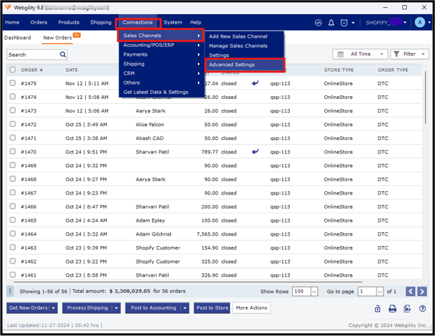The width and height of the screenshot is (435, 336).
Task: Select Advanced Settings in the submenu
Action: tap(231, 65)
